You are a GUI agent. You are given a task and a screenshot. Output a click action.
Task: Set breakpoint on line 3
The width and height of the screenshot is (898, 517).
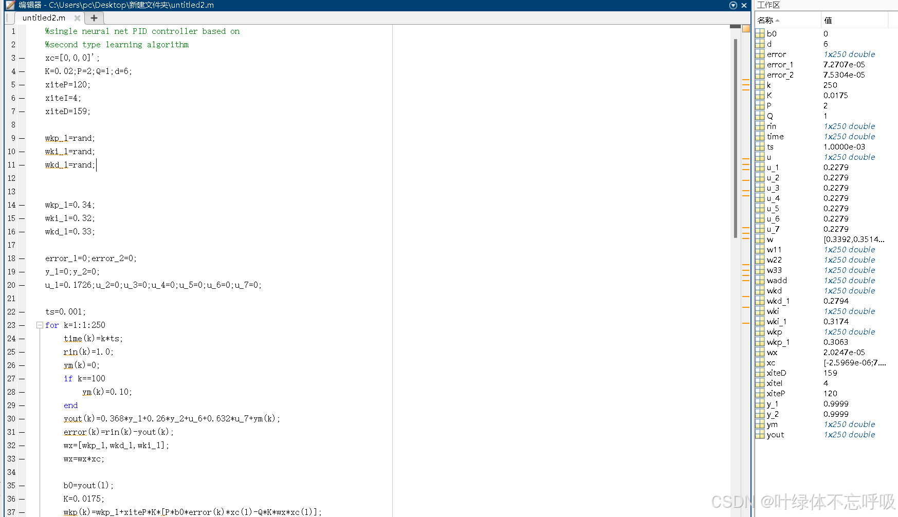22,58
